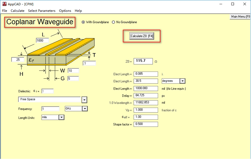Maximize the AppCAD window
Screen dimensions: 251x165
click(233, 4)
